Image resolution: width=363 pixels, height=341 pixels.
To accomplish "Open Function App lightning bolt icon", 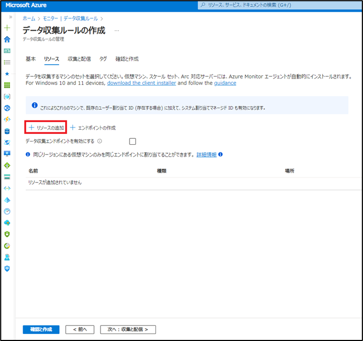I will pyautogui.click(x=7, y=119).
